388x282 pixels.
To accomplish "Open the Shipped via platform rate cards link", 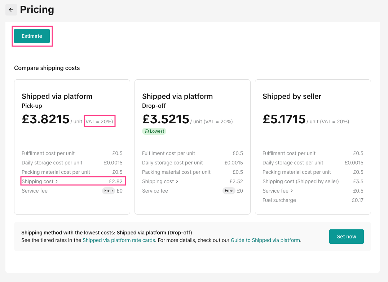I will click(x=119, y=240).
